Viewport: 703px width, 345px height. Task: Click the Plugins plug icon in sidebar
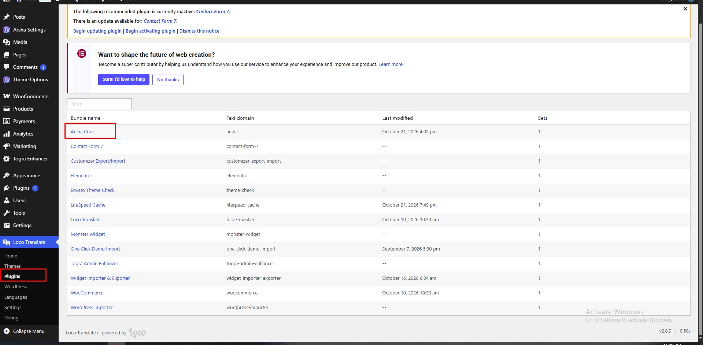pos(7,188)
